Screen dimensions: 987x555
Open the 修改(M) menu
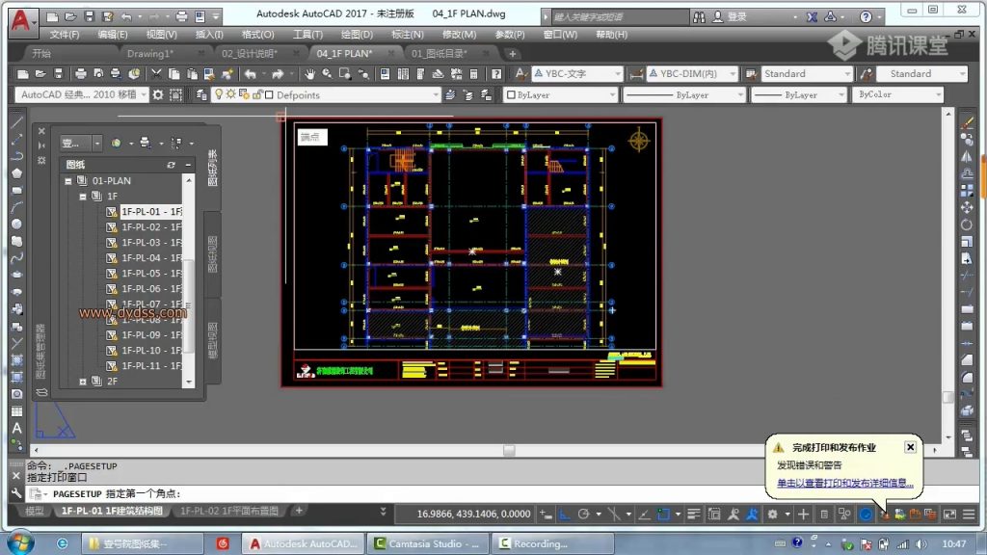point(460,35)
